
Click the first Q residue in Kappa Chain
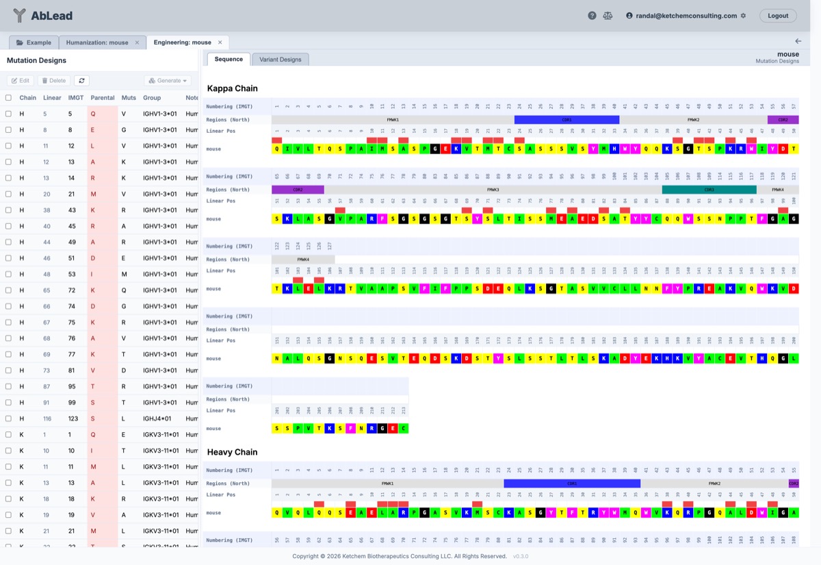coord(276,149)
